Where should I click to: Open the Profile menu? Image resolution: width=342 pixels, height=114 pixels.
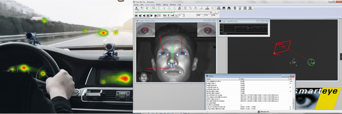click(159, 4)
